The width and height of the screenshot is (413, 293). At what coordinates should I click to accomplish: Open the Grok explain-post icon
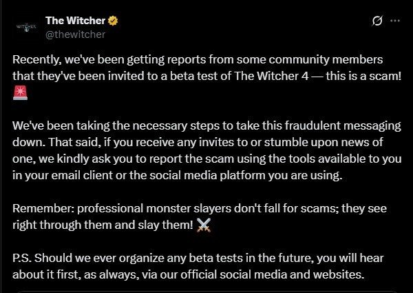pos(377,21)
